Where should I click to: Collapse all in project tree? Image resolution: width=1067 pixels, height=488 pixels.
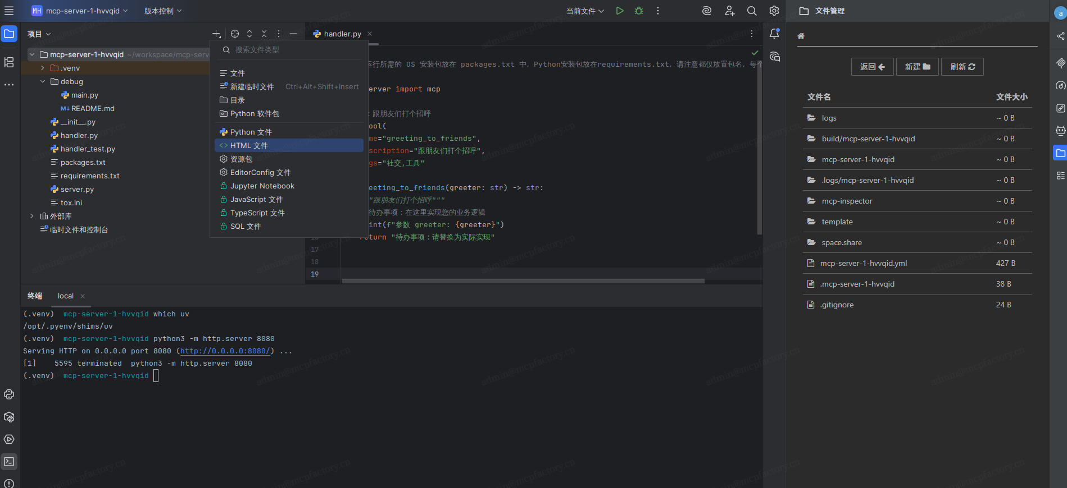[x=264, y=34]
